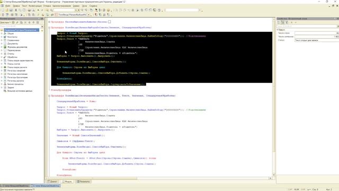
Task: Select the Перечисления tree item
Action: click(14, 50)
